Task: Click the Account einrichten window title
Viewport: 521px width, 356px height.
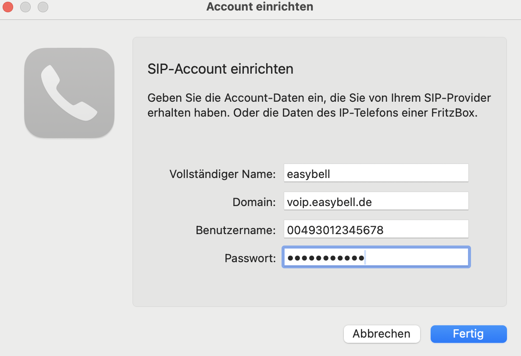Action: [x=260, y=7]
